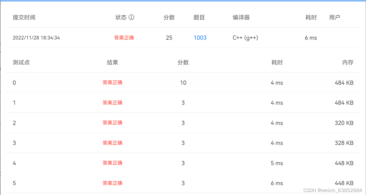Click the info icon next to 状态 header
366x195 pixels.
pyautogui.click(x=131, y=17)
